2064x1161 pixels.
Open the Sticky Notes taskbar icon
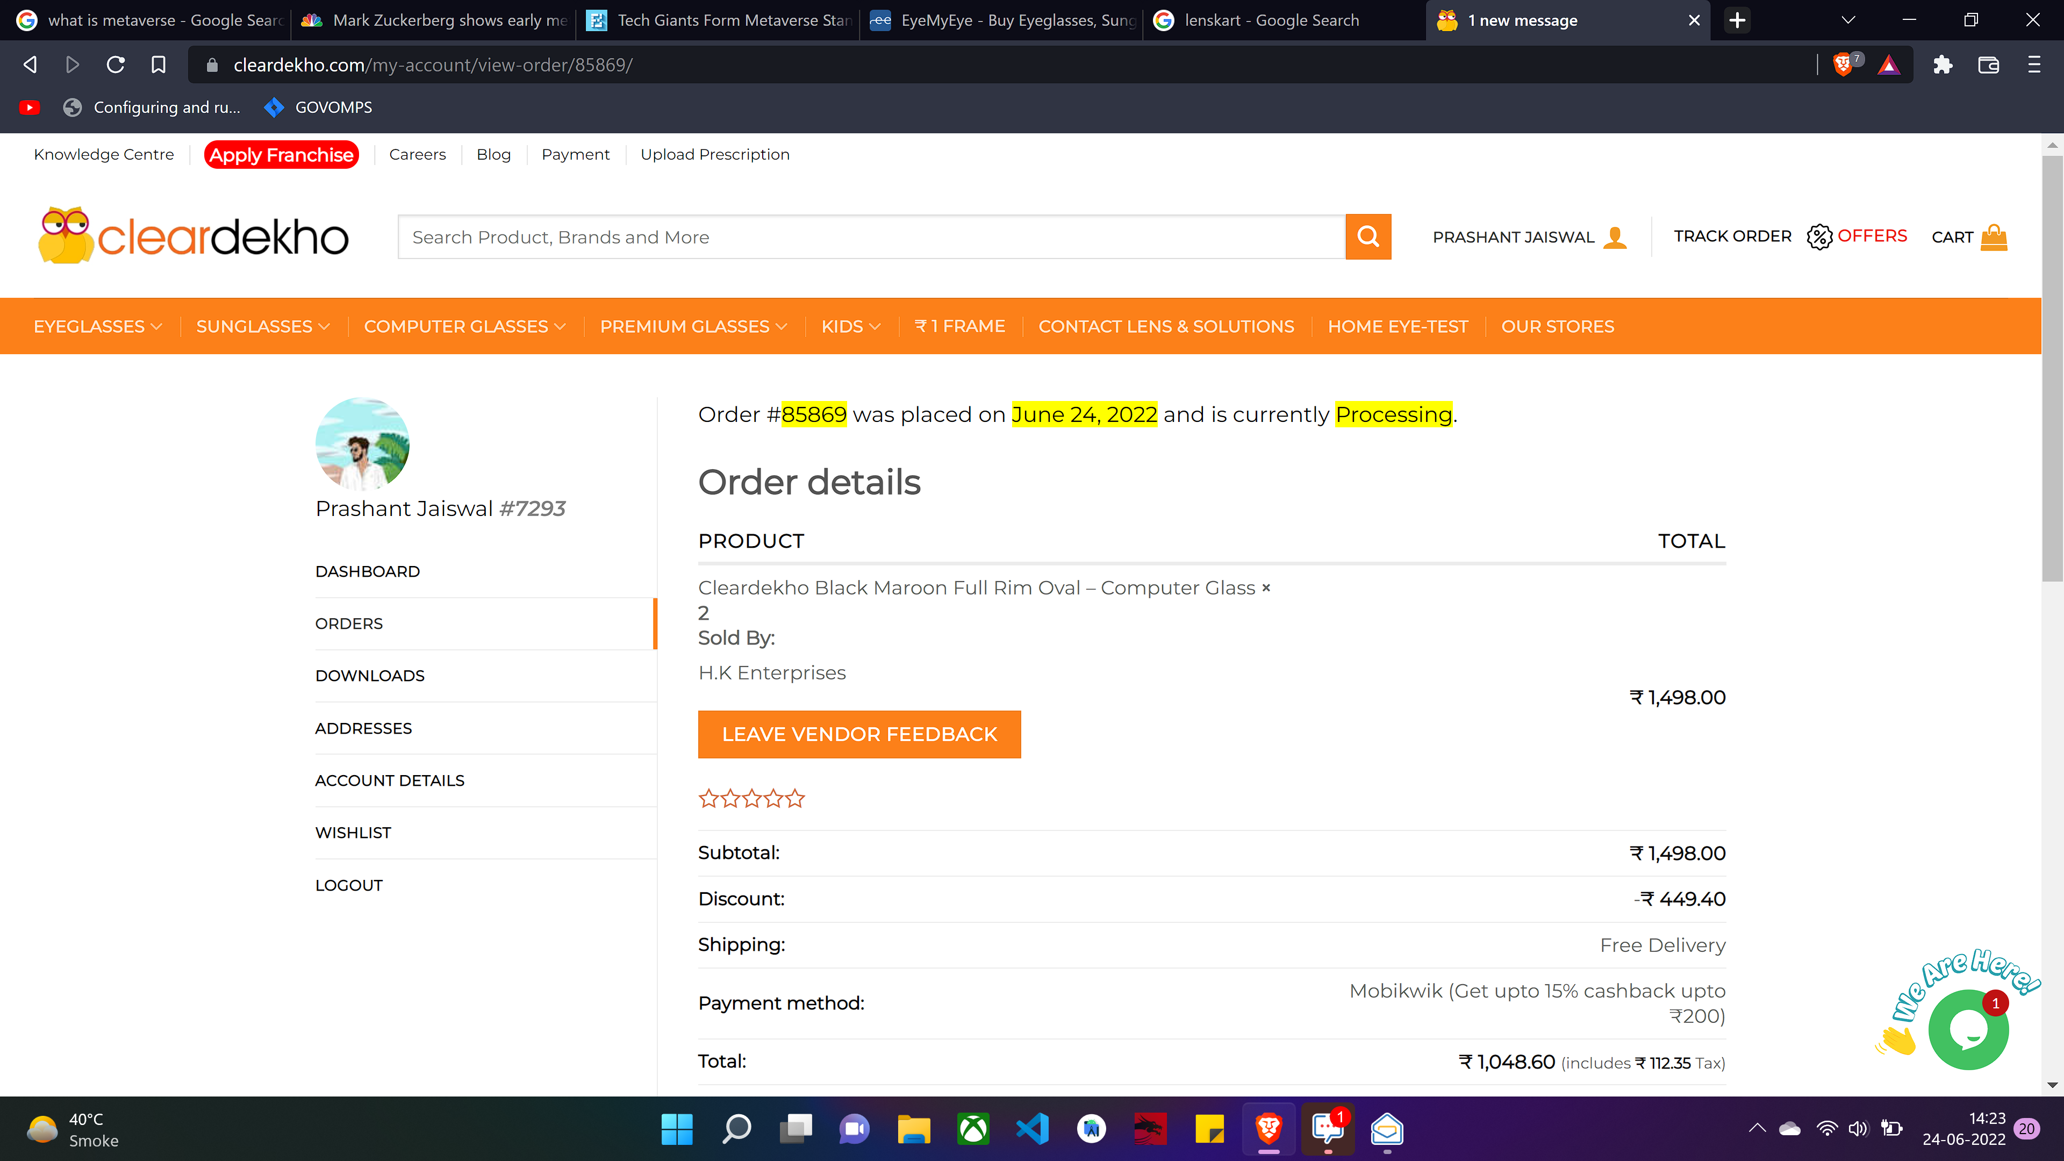[x=1209, y=1129]
